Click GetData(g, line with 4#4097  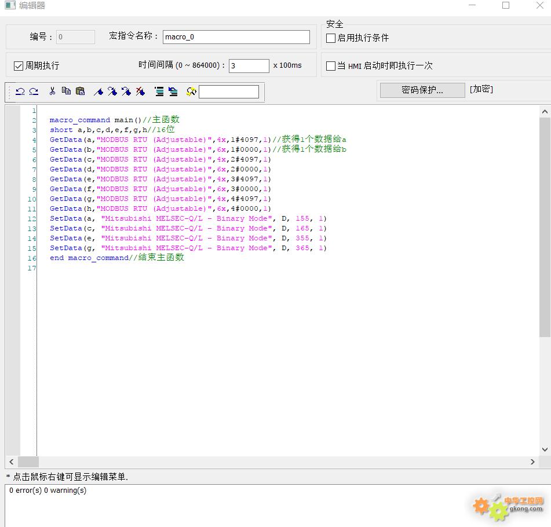[160, 199]
